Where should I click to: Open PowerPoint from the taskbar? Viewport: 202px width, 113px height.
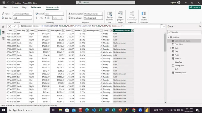click(120, 110)
